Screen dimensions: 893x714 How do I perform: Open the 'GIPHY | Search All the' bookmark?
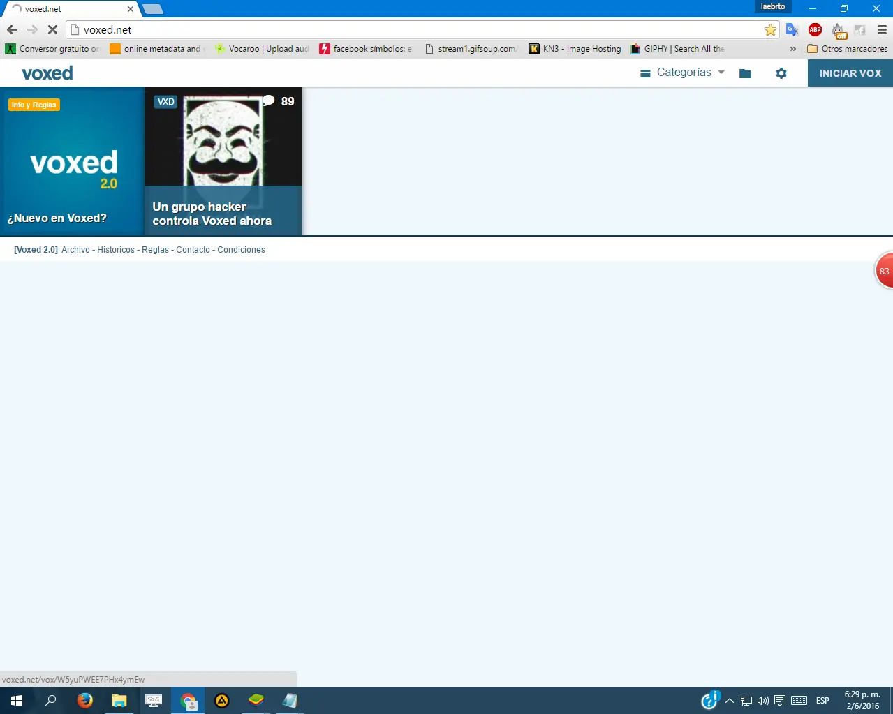point(678,49)
